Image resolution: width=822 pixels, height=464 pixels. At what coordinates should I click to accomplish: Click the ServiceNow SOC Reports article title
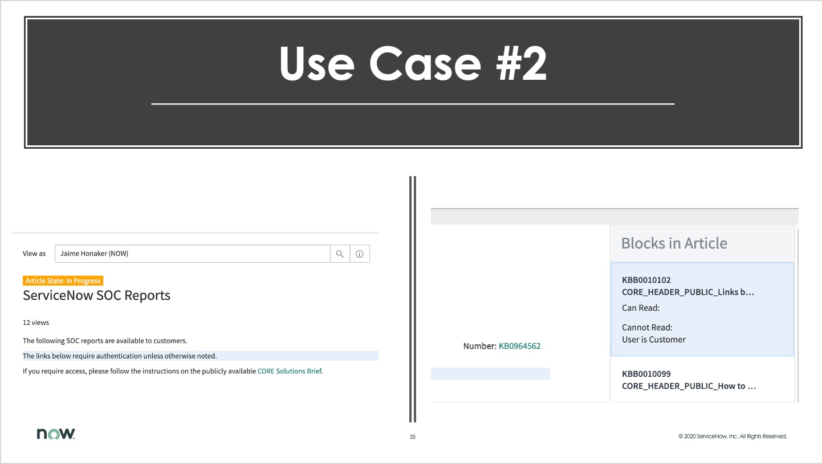coord(96,295)
